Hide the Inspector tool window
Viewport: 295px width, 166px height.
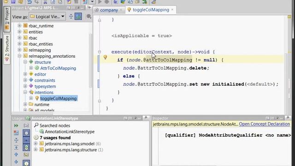(x=288, y=118)
